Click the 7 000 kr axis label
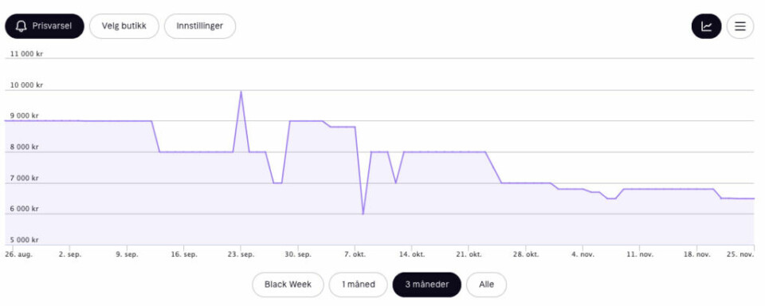The width and height of the screenshot is (765, 306). point(24,178)
